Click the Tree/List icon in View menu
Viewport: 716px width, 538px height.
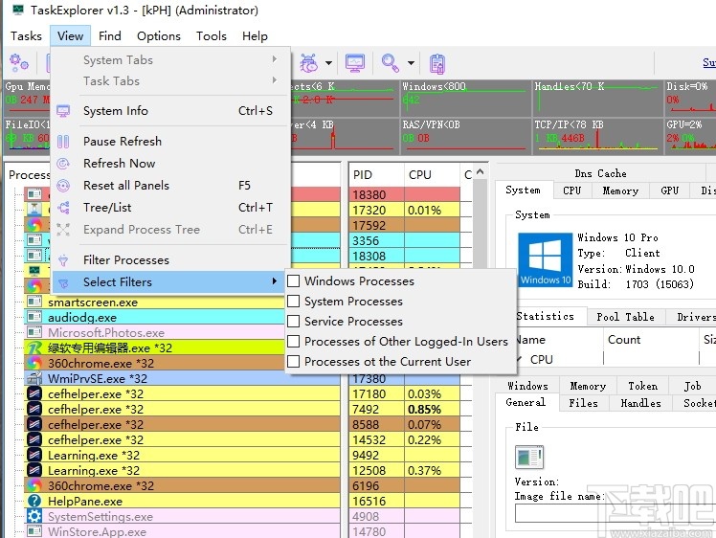[63, 208]
